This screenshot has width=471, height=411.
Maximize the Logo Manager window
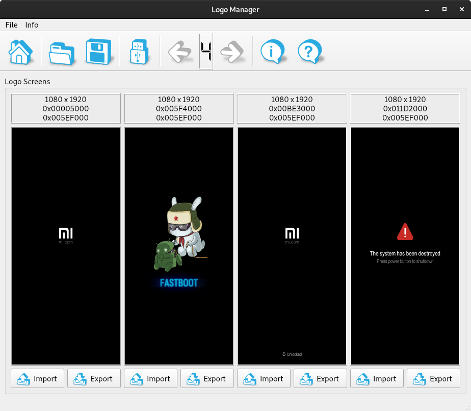pos(444,9)
